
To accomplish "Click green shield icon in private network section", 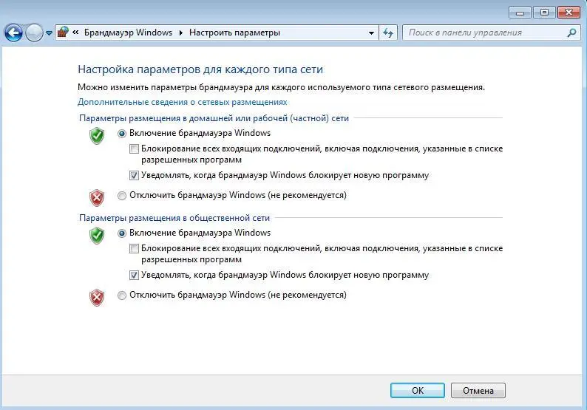I will pyautogui.click(x=97, y=135).
